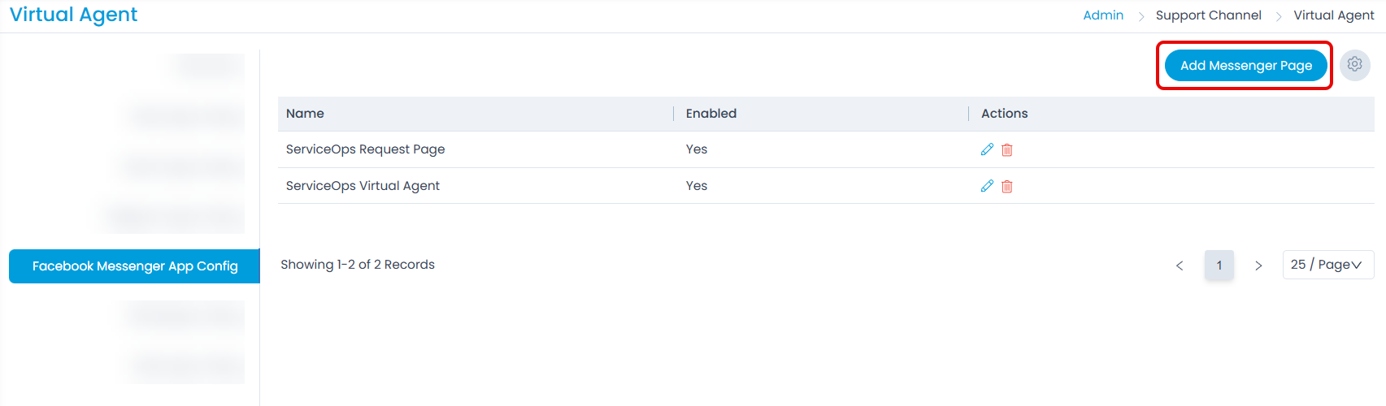Delete the ServiceOps Virtual Agent entry
This screenshot has width=1386, height=406.
[x=1007, y=186]
